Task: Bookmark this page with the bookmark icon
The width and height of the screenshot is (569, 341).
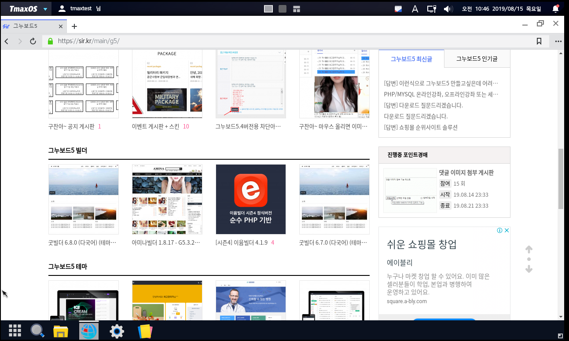Action: tap(539, 41)
